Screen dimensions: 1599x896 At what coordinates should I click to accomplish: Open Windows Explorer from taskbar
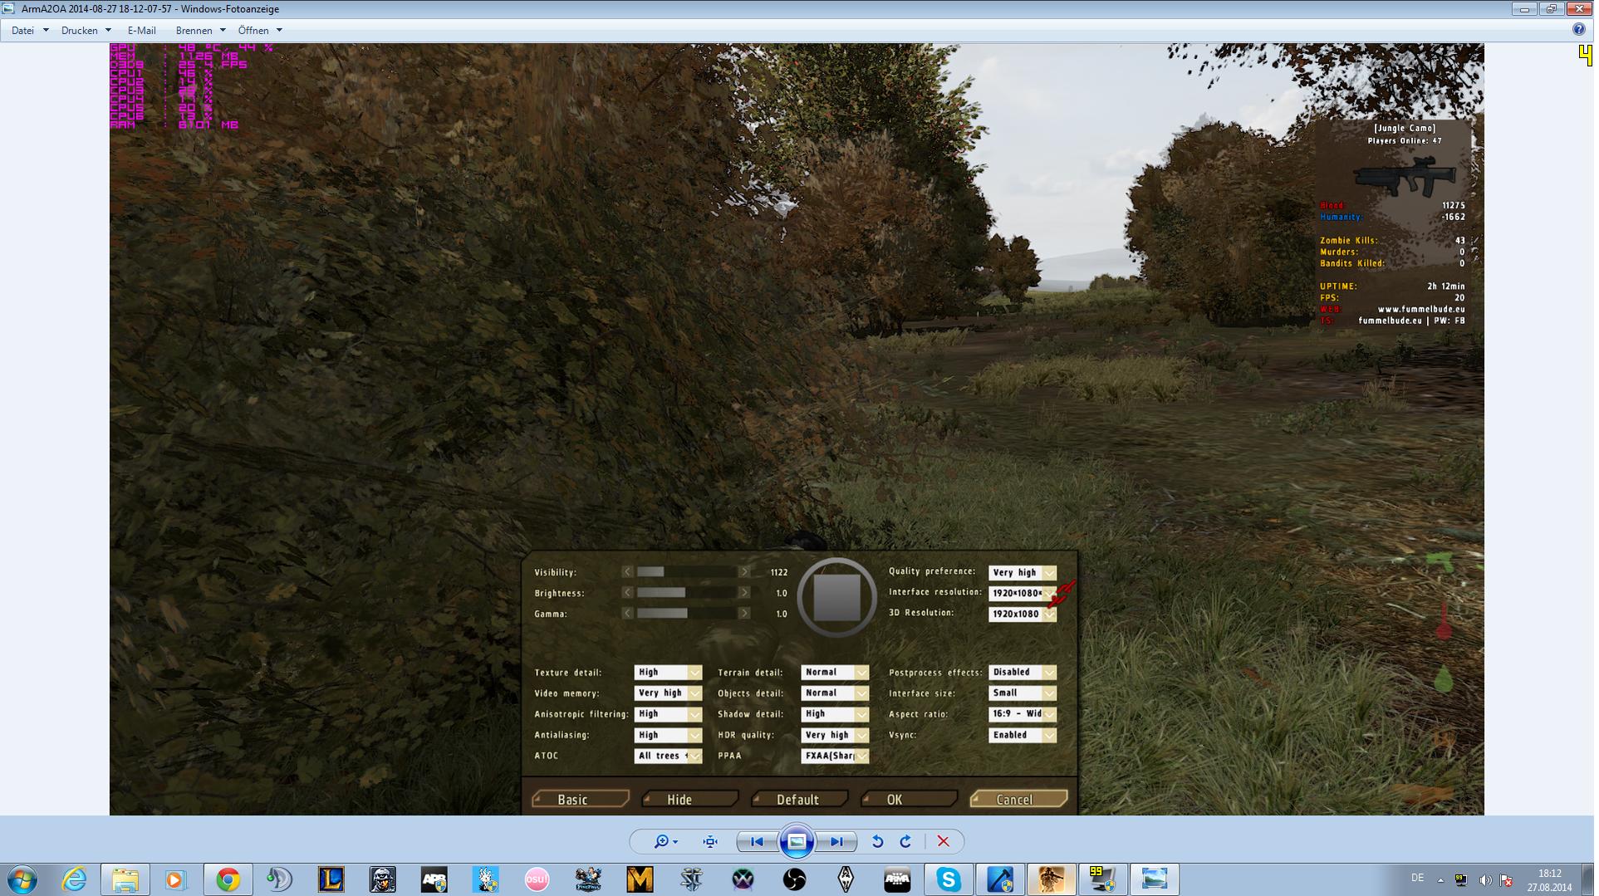(125, 879)
